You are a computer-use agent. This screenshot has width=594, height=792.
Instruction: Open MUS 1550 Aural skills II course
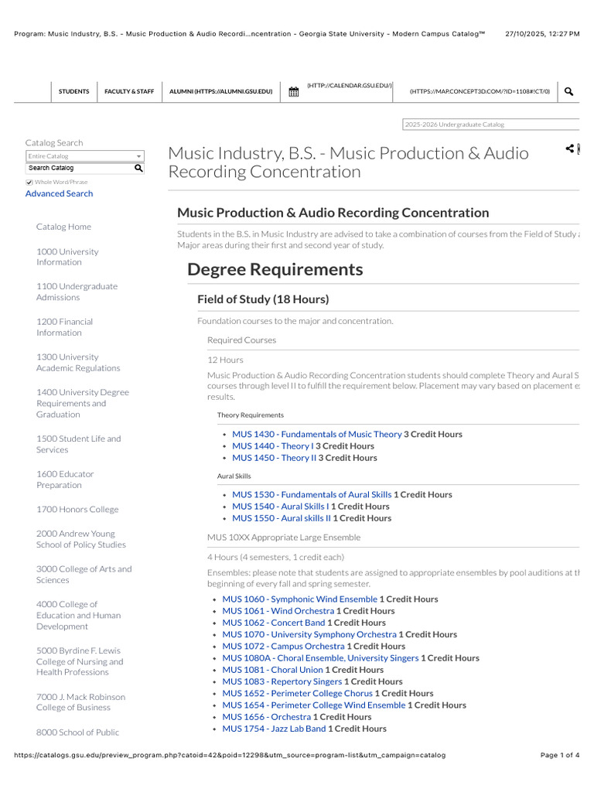click(x=282, y=517)
